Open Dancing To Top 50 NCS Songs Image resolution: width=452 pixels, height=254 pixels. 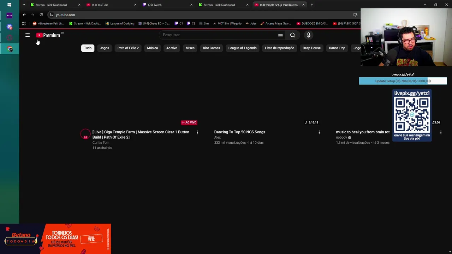pos(240,132)
